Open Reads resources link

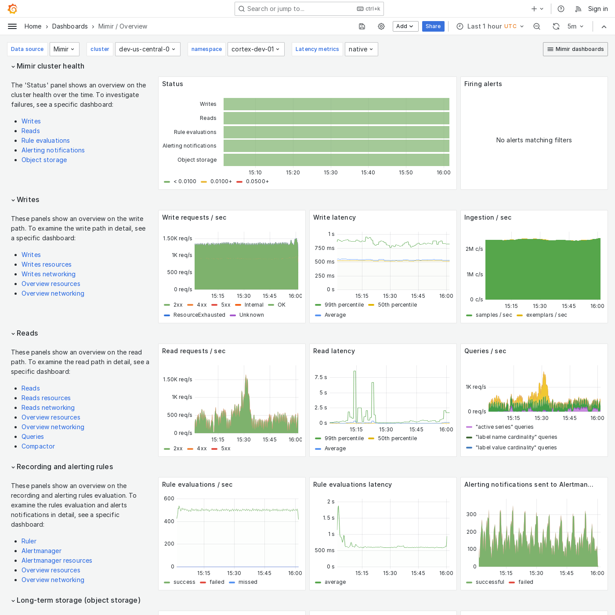point(46,398)
